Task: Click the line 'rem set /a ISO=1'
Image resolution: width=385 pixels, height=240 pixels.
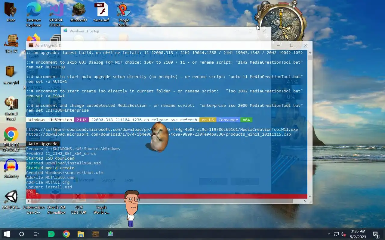Action: pos(45,96)
